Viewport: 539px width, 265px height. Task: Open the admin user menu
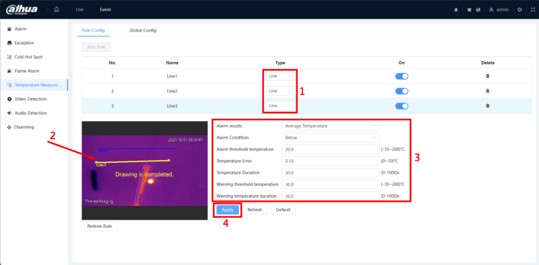(499, 10)
